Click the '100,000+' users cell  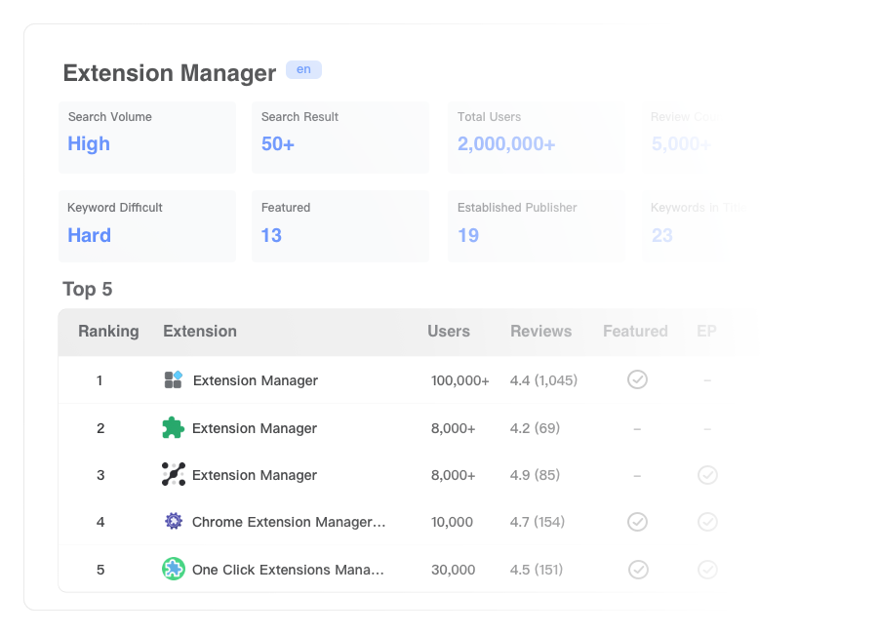click(x=459, y=380)
